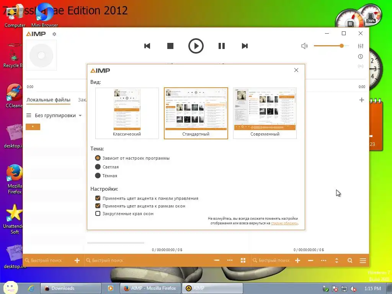Open the scheduler clock icon
The image size is (392, 294).
tap(361, 57)
